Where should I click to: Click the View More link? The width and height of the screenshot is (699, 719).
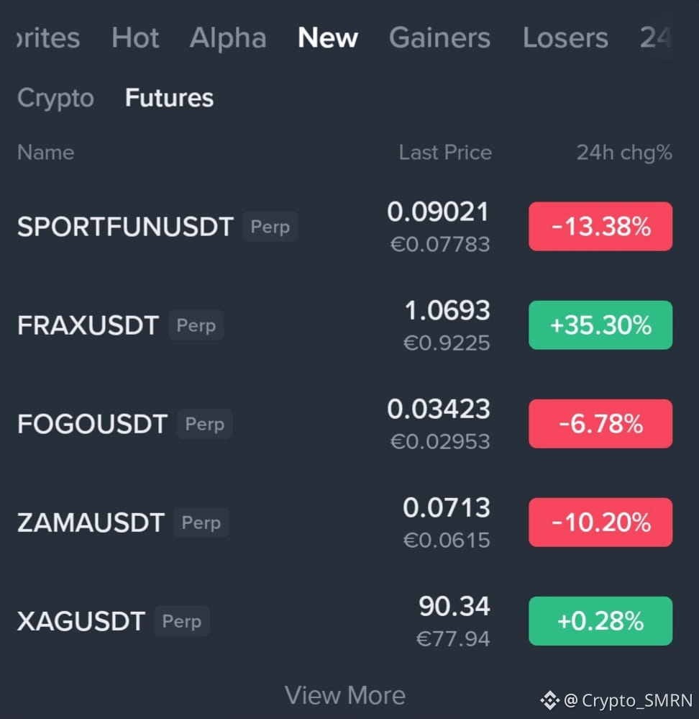click(x=345, y=695)
